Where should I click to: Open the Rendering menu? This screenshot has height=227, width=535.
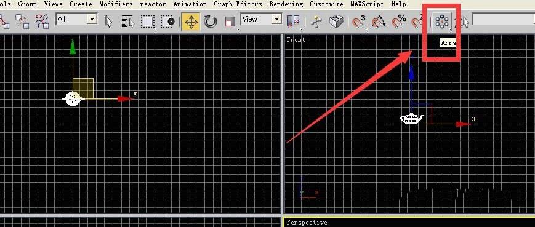coord(286,4)
